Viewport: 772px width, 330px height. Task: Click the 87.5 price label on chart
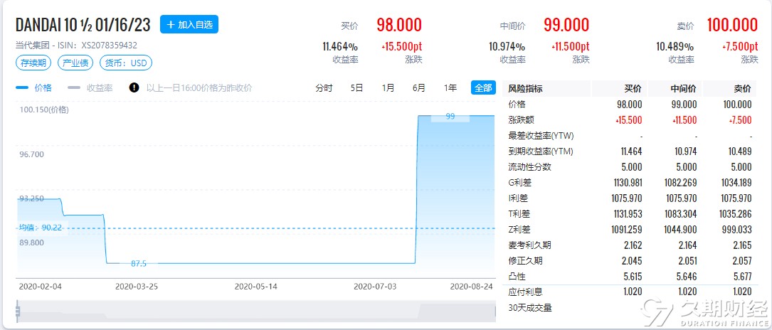point(138,264)
